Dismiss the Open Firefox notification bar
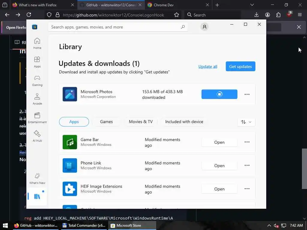 (x=299, y=27)
